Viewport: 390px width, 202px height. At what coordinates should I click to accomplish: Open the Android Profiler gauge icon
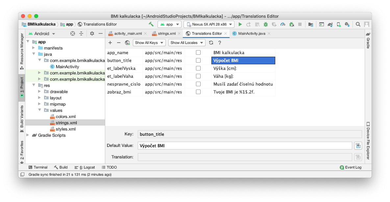[283, 24]
